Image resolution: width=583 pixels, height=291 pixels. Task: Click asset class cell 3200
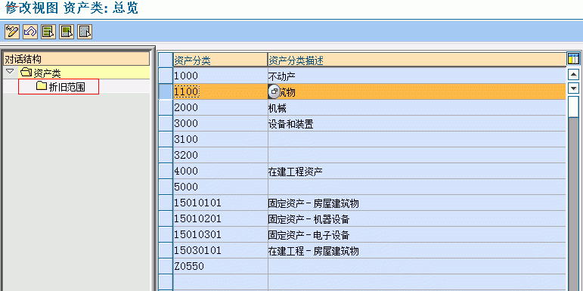coord(220,155)
